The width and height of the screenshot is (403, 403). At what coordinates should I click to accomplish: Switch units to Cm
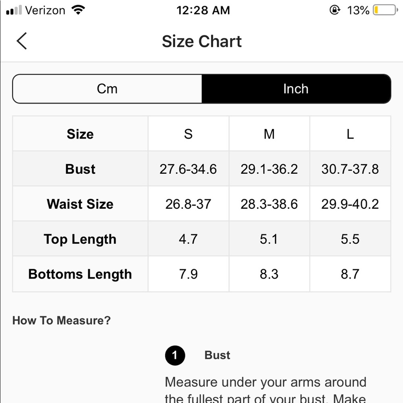(107, 89)
